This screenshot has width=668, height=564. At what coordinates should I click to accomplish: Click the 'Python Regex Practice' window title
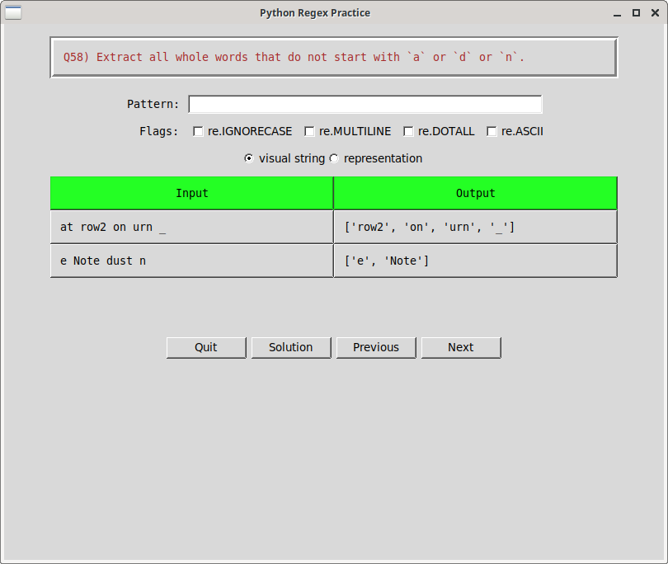coord(315,13)
